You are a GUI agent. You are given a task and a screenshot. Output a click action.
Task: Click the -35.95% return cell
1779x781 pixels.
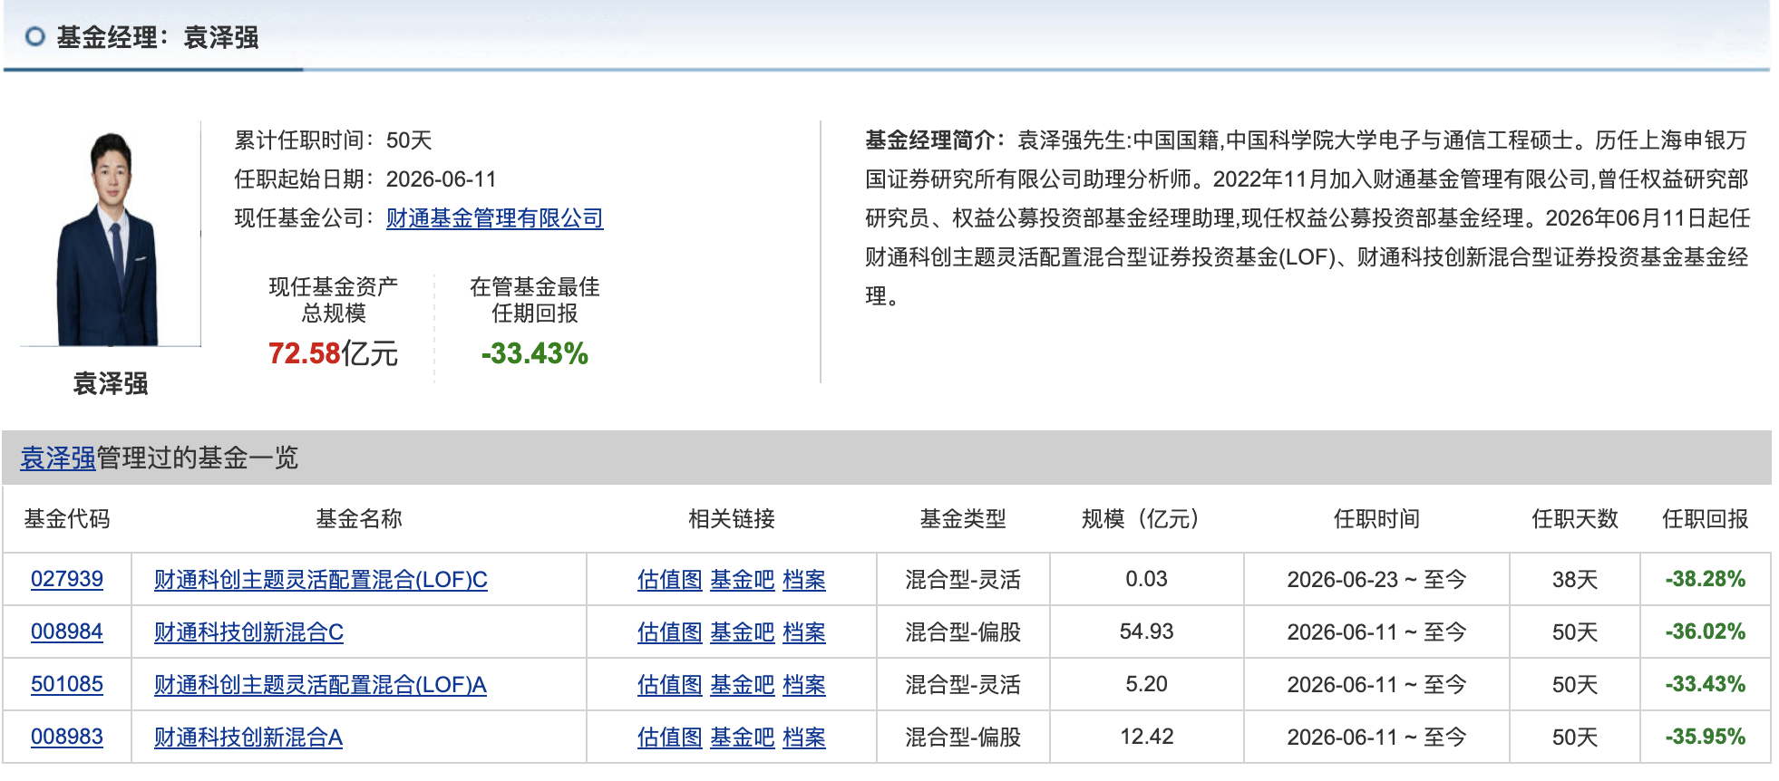coord(1706,737)
